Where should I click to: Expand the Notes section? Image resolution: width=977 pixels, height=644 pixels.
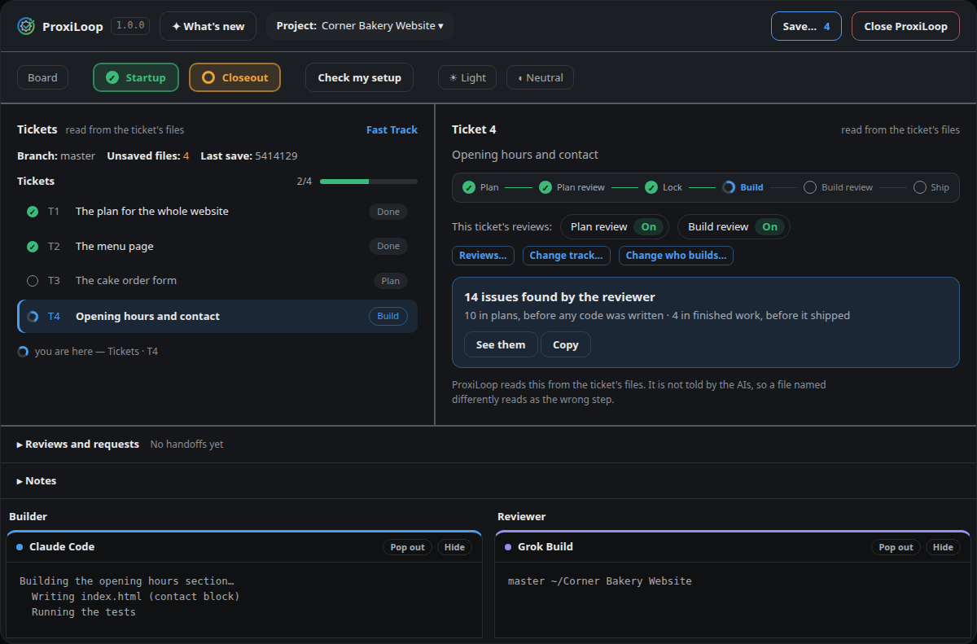(x=37, y=481)
